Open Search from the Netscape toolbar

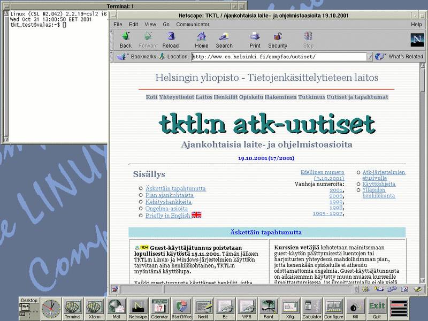point(224,40)
